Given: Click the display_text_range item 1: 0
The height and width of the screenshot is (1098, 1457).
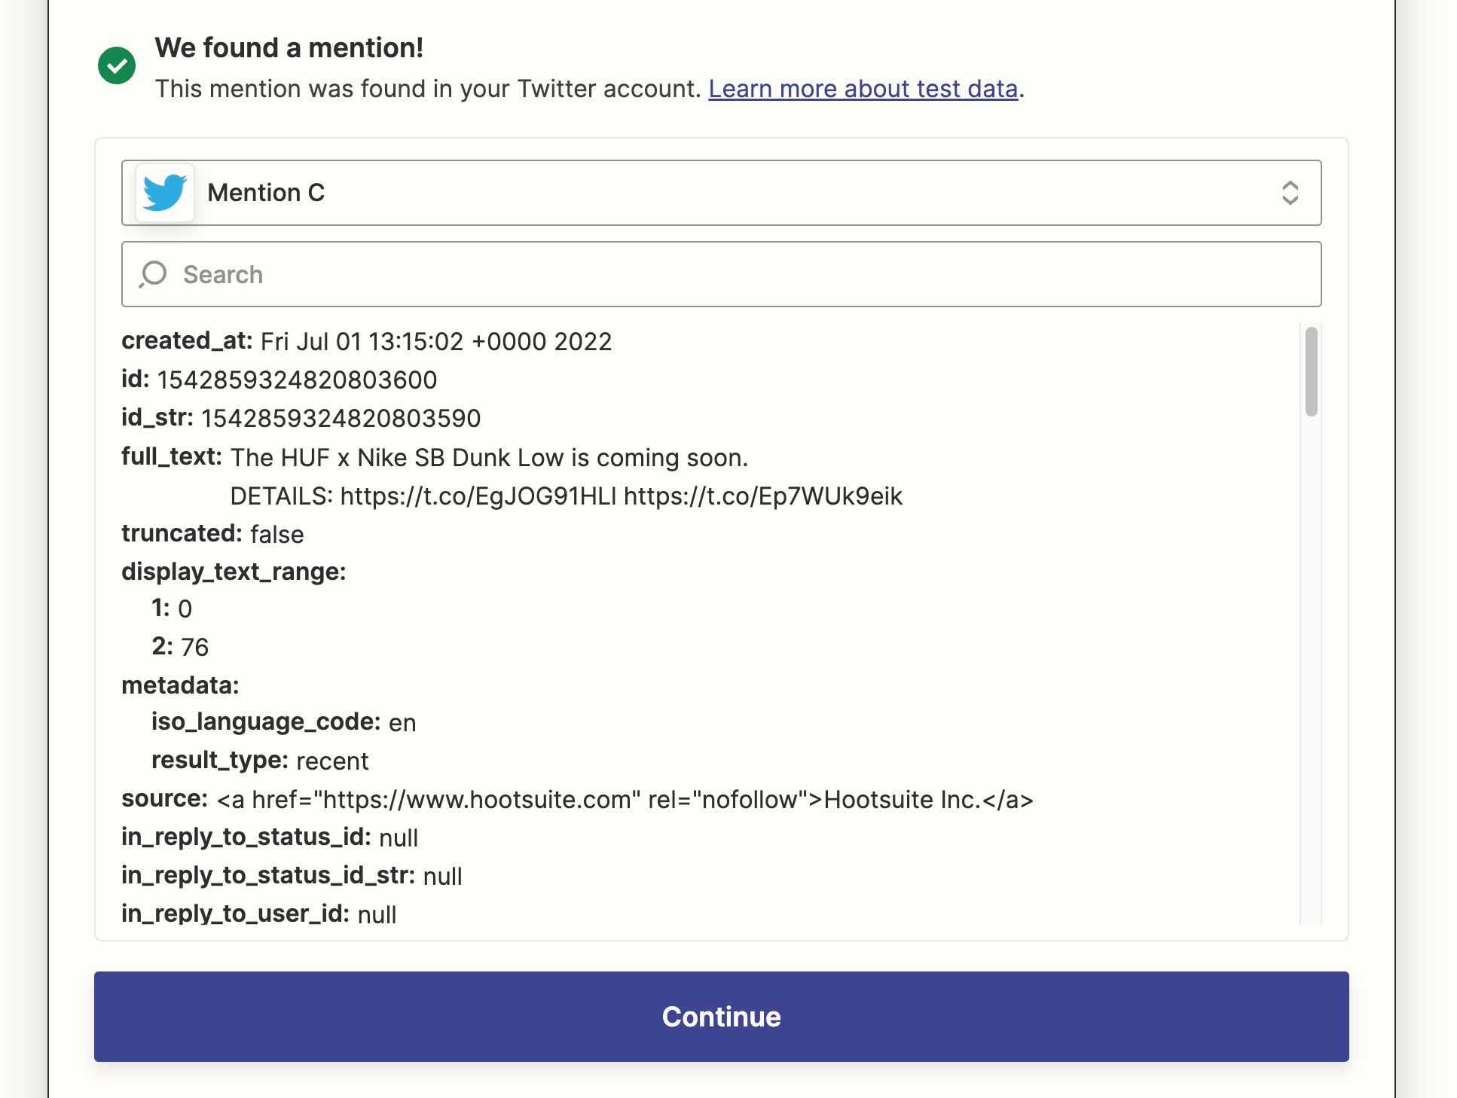Looking at the screenshot, I should click(x=172, y=608).
